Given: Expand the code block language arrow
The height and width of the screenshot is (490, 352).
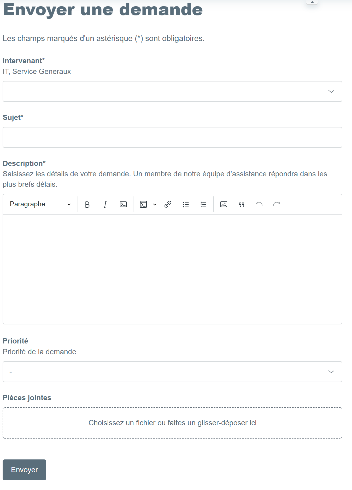Looking at the screenshot, I should pos(155,205).
